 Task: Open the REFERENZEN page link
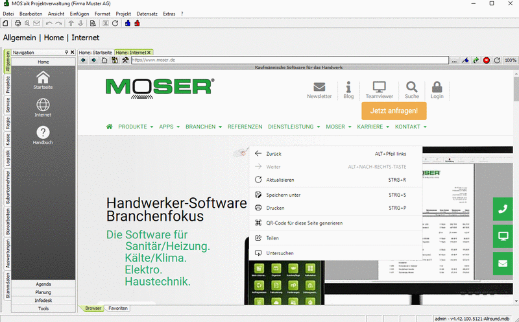pyautogui.click(x=245, y=127)
